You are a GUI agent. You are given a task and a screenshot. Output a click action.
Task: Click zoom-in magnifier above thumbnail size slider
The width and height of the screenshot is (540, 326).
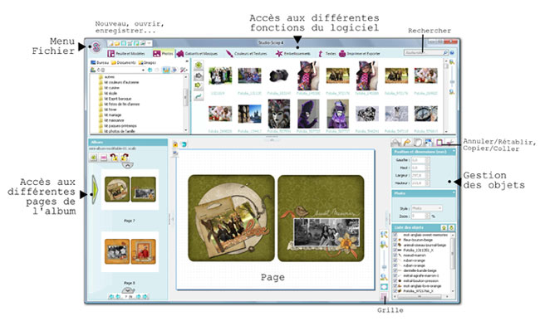(x=452, y=62)
